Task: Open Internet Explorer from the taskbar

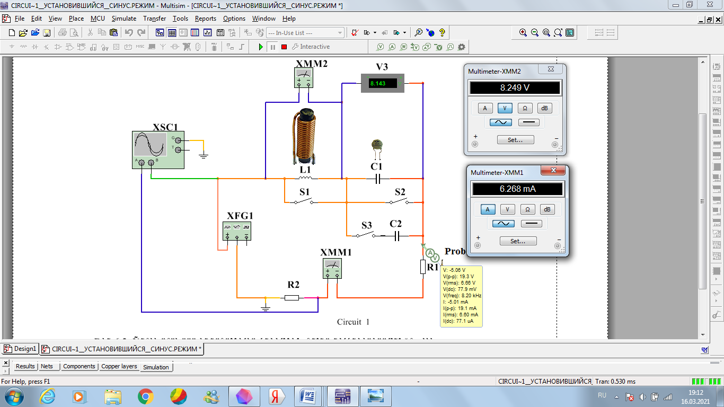Action: pyautogui.click(x=48, y=396)
